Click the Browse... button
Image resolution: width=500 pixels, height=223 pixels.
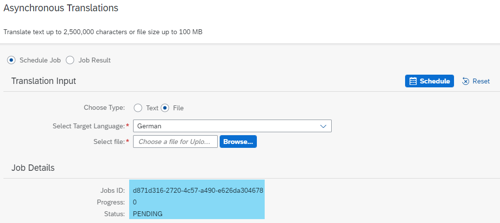[238, 142]
